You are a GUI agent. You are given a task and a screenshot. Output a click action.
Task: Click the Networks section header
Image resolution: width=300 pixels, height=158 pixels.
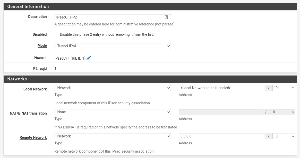click(17, 79)
